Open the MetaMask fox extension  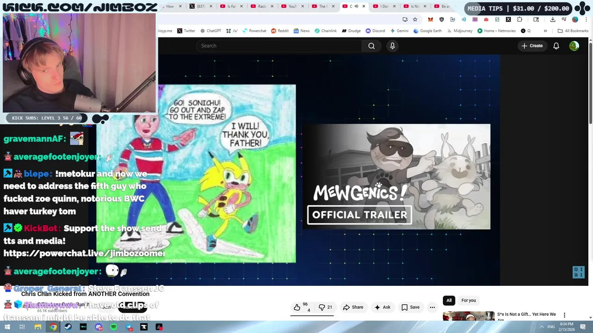[430, 19]
